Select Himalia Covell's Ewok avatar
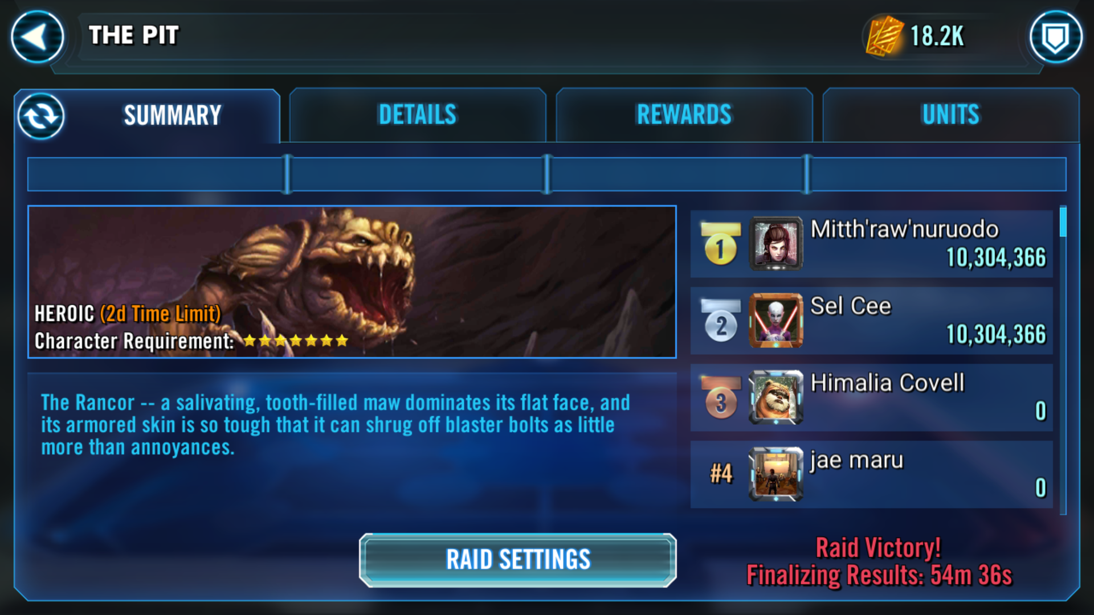Viewport: 1094px width, 615px height. click(775, 397)
